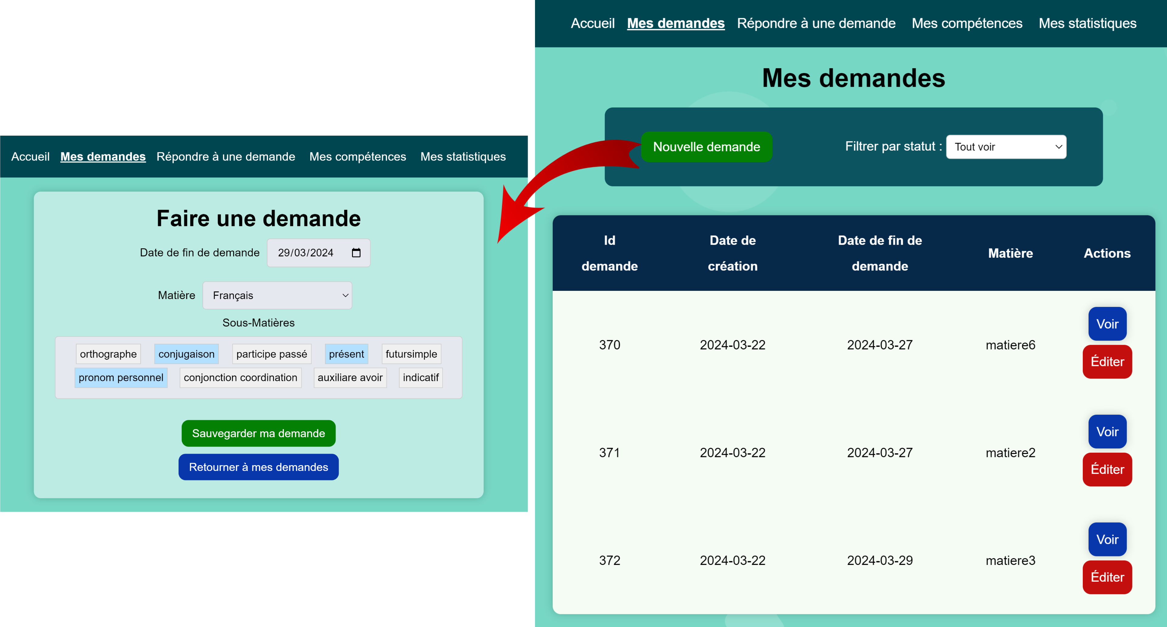Open Mes statistiques in the left form window

click(x=463, y=157)
